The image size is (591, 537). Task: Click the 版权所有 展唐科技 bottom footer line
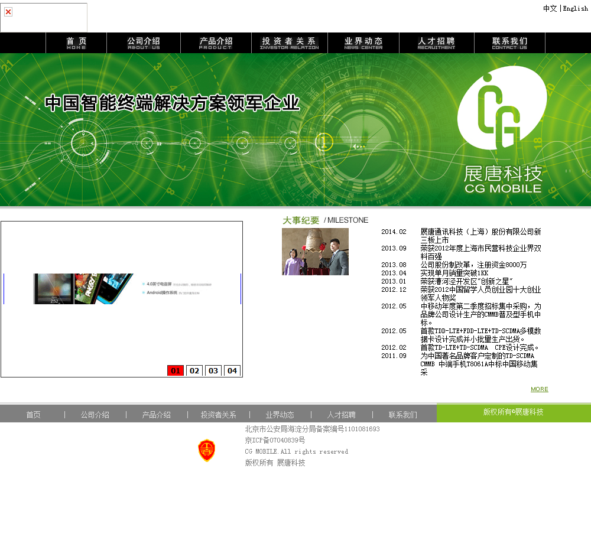275,463
